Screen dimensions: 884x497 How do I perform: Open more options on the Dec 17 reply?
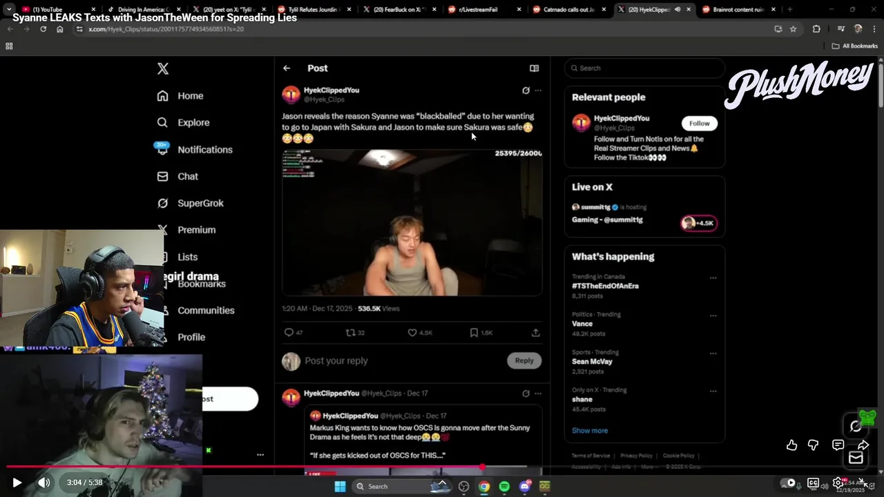tap(538, 393)
